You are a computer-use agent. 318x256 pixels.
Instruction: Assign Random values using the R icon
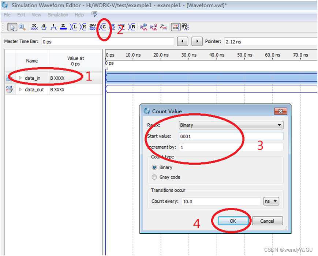[x=132, y=27]
